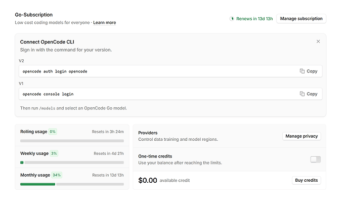Enable the One-time credits toggle
349x203 pixels.
point(316,159)
